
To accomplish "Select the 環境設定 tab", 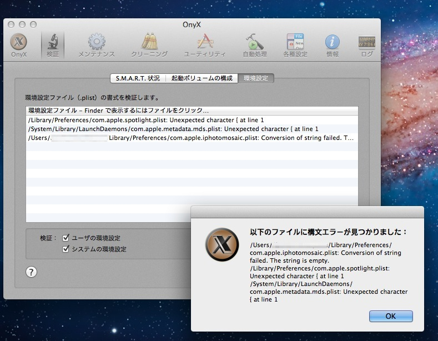I will click(256, 78).
